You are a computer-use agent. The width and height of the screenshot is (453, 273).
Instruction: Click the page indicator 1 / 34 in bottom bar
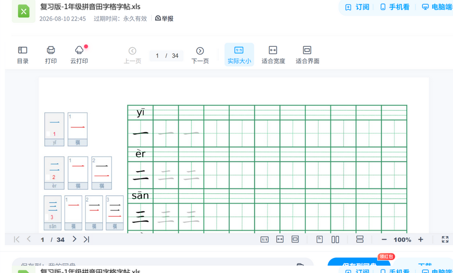pos(52,240)
